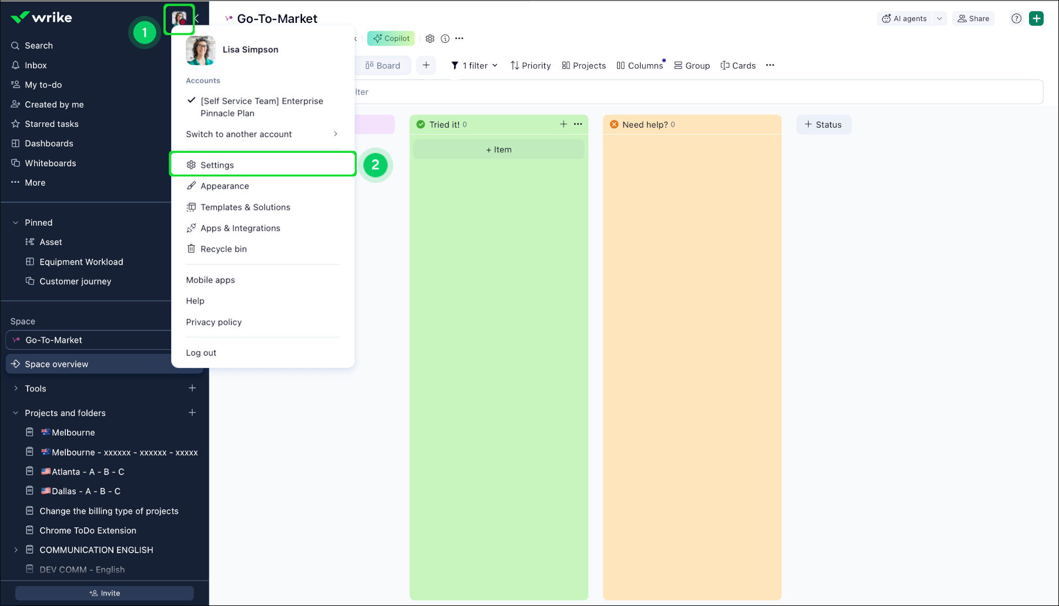The width and height of the screenshot is (1059, 606).
Task: Open the Lisa Simpson profile avatar in sidebar header
Action: (179, 18)
